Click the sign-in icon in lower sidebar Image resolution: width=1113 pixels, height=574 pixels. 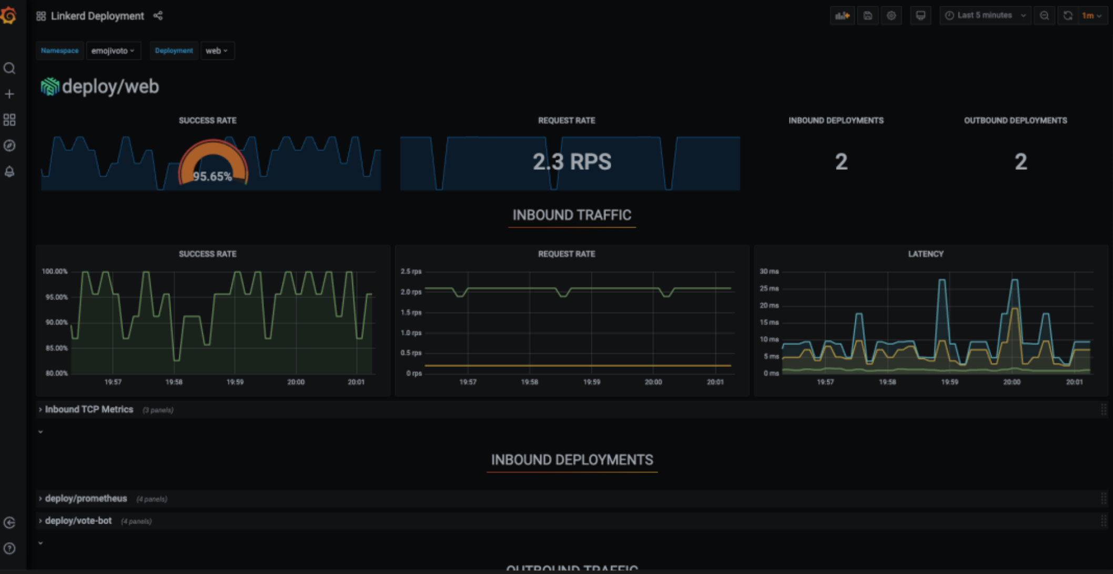click(x=9, y=522)
